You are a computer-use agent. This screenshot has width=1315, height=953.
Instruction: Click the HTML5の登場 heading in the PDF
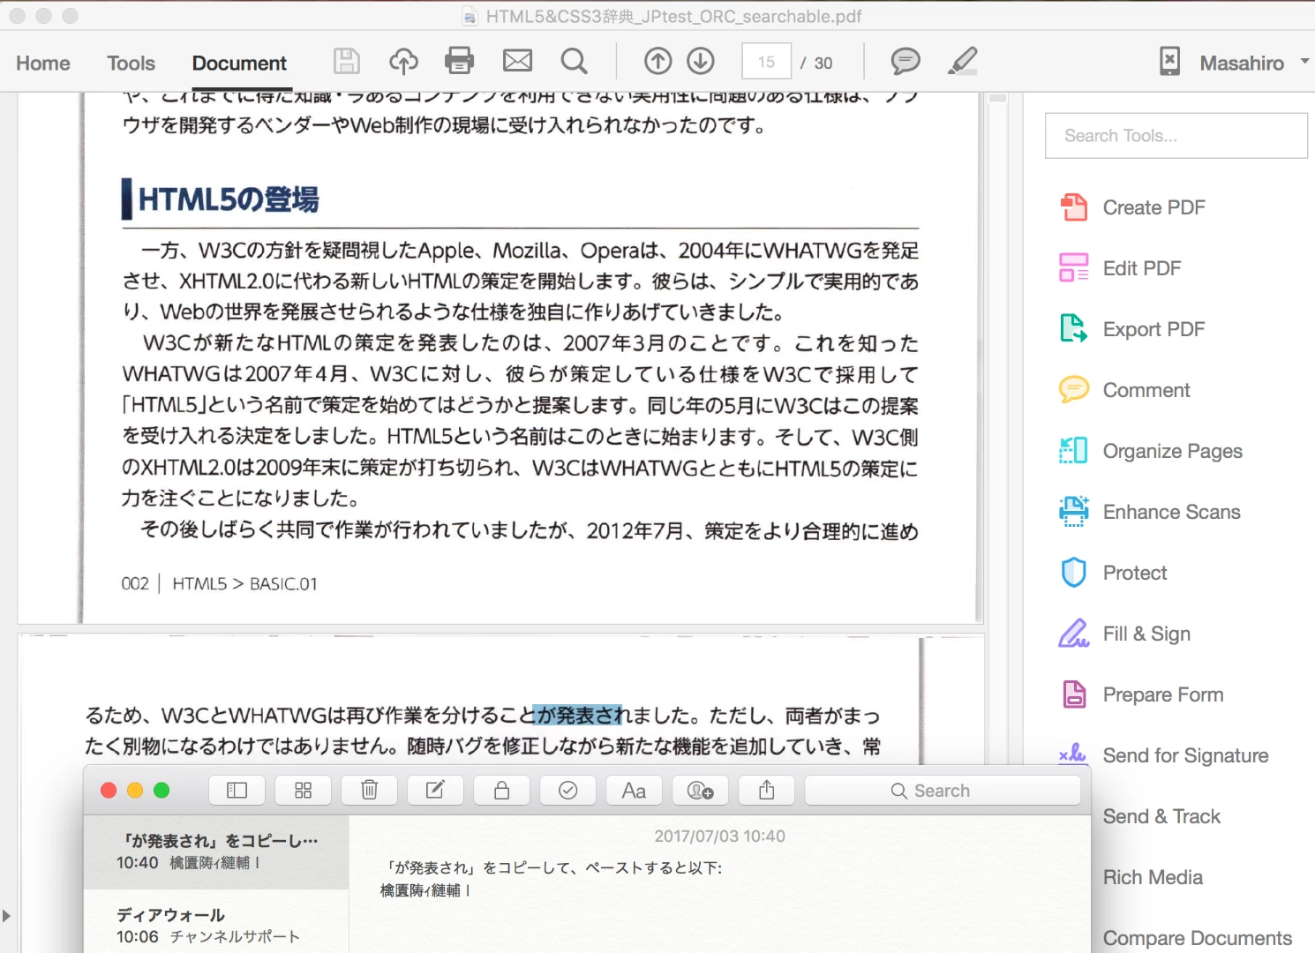point(229,199)
